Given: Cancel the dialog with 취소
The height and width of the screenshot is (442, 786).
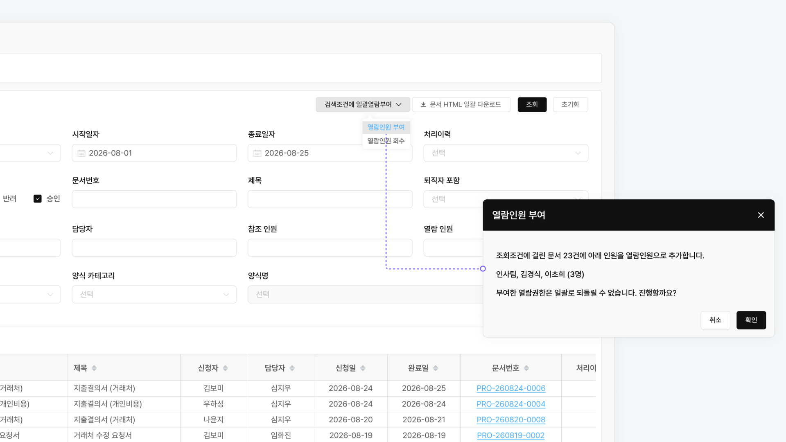Looking at the screenshot, I should tap(715, 320).
